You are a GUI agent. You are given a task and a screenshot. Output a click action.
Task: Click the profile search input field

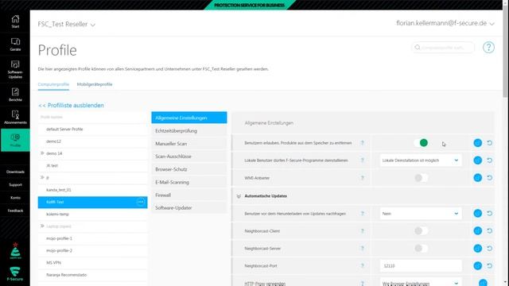[443, 48]
